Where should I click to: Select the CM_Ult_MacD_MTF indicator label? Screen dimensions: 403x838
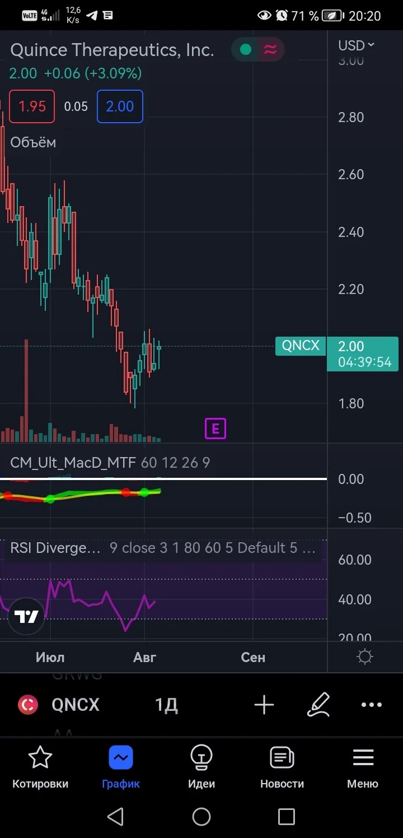tap(73, 463)
